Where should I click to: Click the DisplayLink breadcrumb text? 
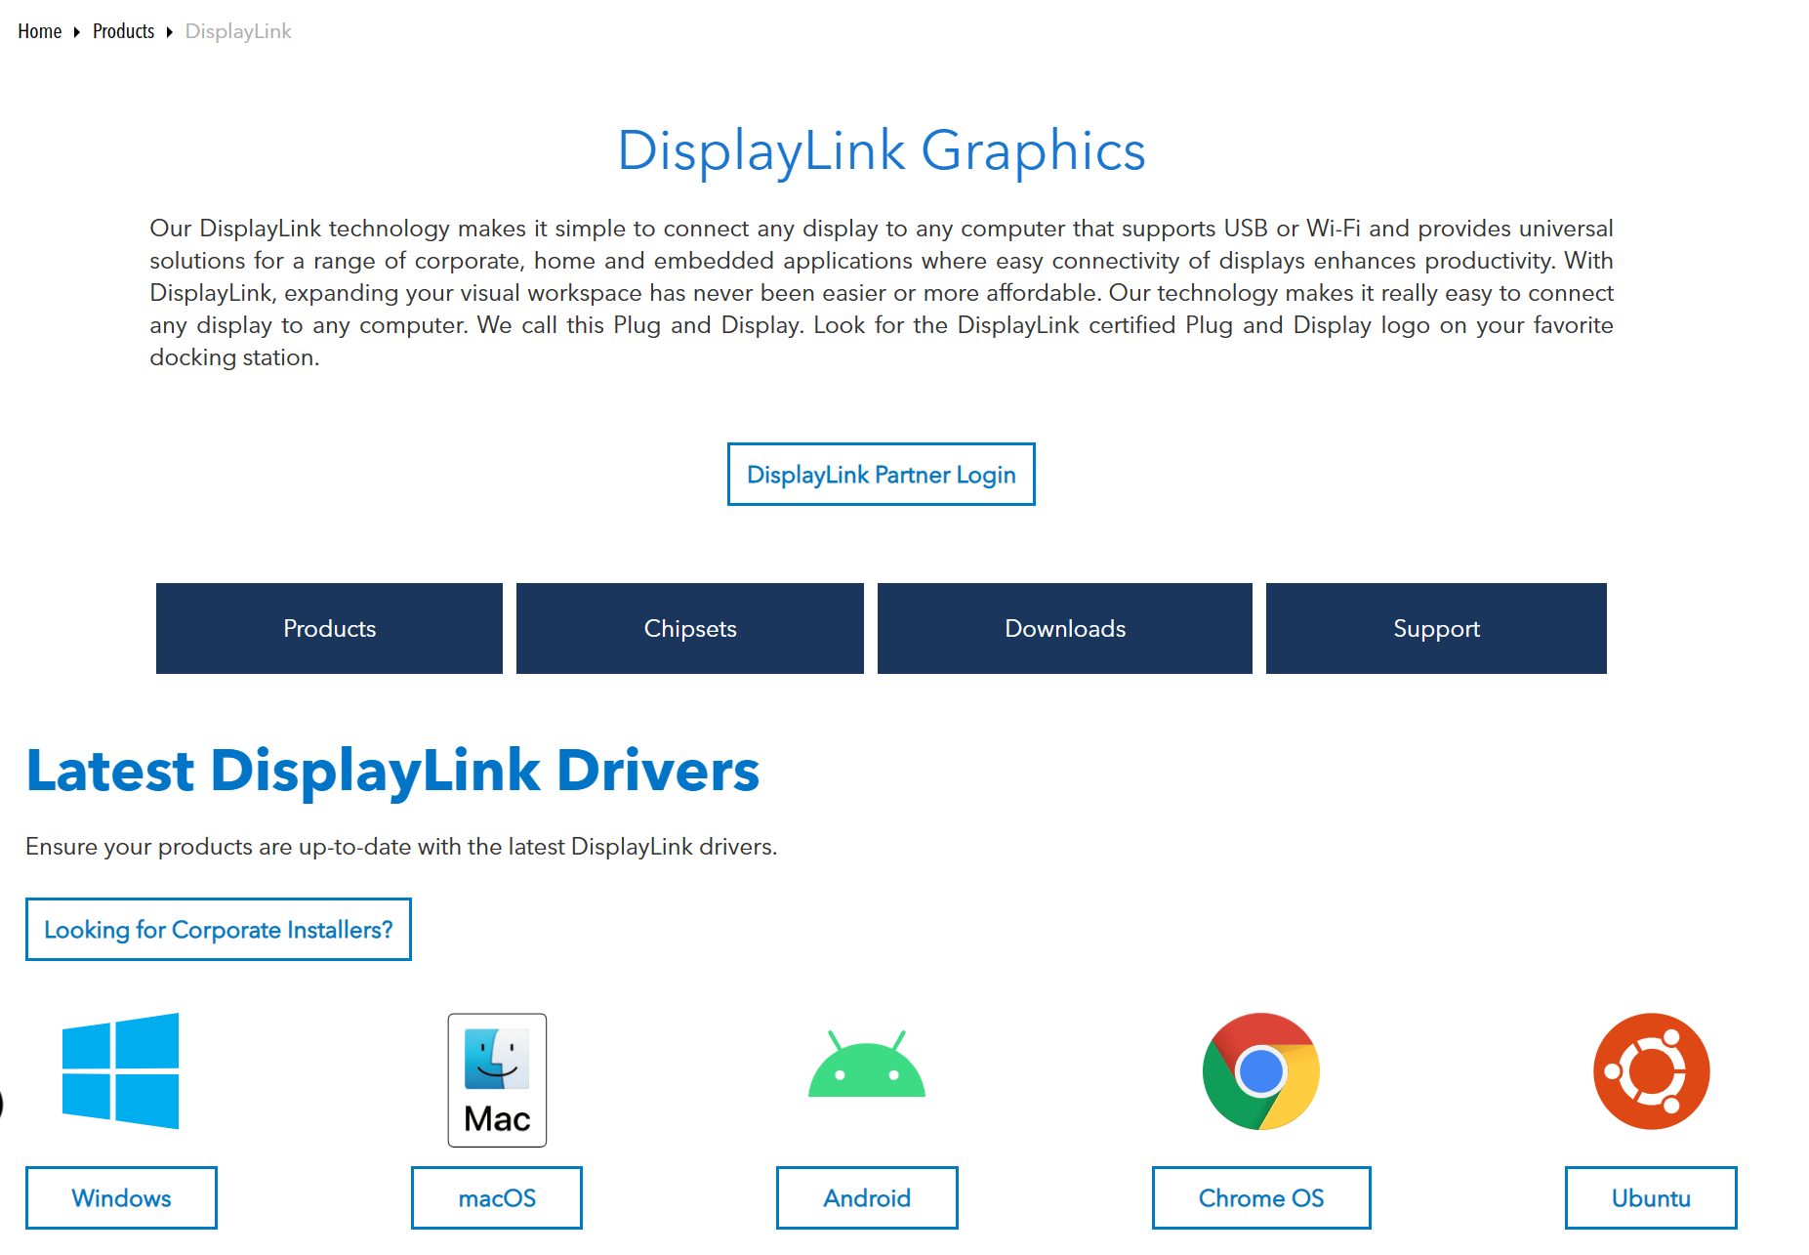[238, 31]
